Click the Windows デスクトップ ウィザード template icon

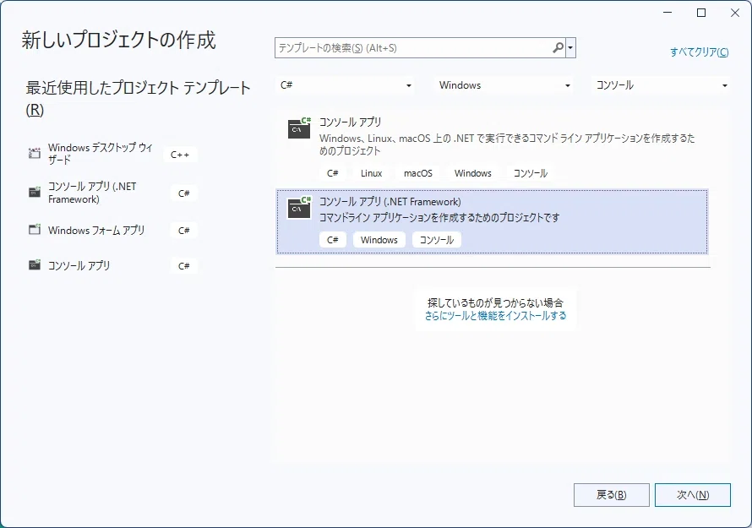pos(35,154)
